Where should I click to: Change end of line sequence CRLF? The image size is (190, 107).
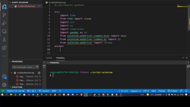[153, 91]
